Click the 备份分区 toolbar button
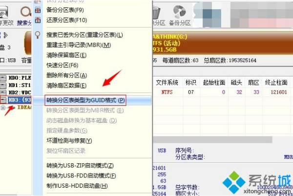Image resolution: width=293 pixels, height=196 pixels. (180, 16)
